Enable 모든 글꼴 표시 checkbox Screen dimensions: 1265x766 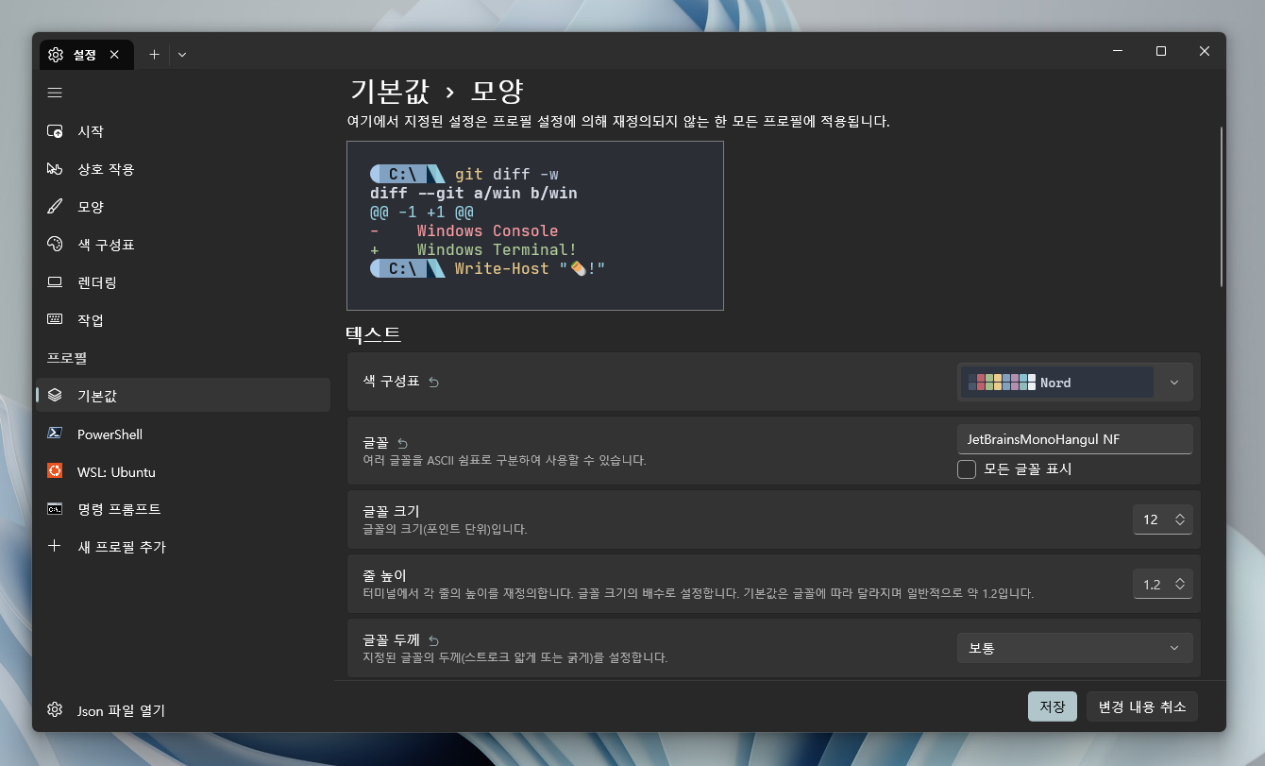point(967,469)
